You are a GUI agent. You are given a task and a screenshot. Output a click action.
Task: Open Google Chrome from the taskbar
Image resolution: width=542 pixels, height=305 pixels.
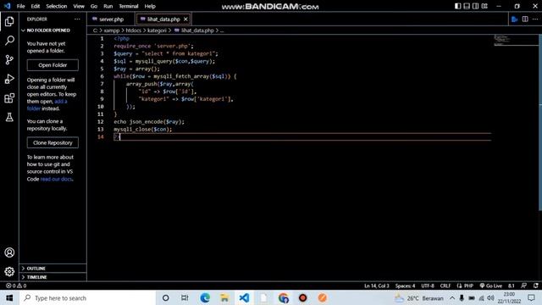pyautogui.click(x=284, y=297)
